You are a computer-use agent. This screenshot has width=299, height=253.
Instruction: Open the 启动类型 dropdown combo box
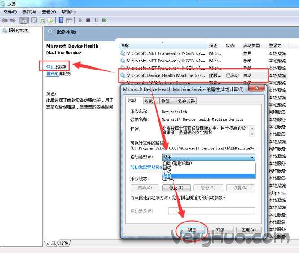208,157
